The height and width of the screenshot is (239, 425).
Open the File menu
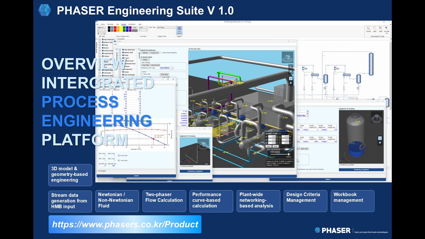97,24
